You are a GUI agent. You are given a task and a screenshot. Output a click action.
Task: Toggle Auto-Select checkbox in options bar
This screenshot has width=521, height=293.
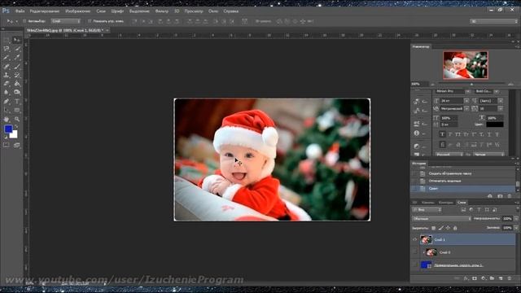pos(24,21)
